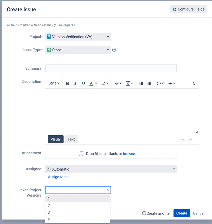The height and width of the screenshot is (224, 212).
Task: Switch to the Visual editor tab
Action: click(x=56, y=139)
